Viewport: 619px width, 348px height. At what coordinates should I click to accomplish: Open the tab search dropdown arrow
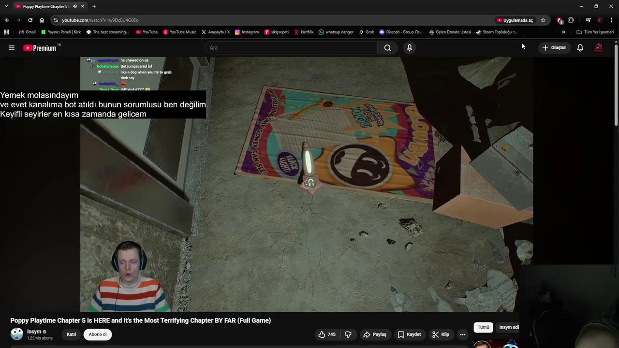[x=6, y=6]
